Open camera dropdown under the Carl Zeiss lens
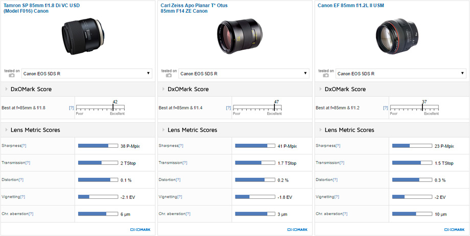Screen dimensions: 470x236 tap(244, 73)
